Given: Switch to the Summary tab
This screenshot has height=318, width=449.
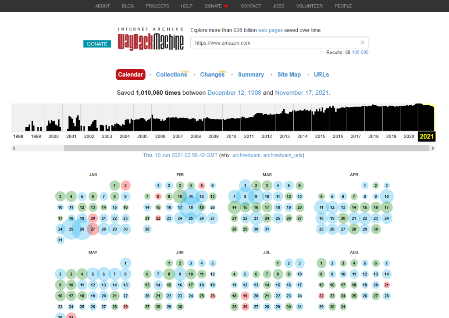Looking at the screenshot, I should point(251,75).
